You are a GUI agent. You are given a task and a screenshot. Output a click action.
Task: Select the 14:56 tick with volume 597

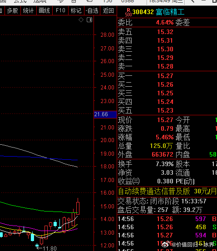point(167,219)
